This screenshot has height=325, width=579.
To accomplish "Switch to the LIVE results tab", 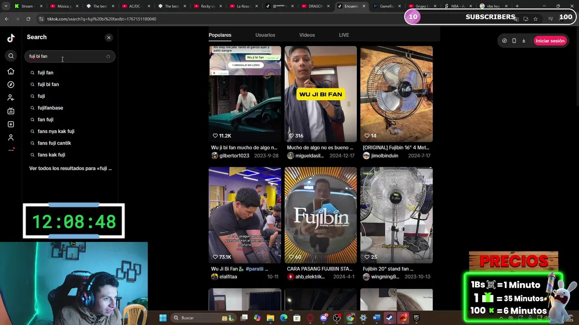I will point(344,35).
